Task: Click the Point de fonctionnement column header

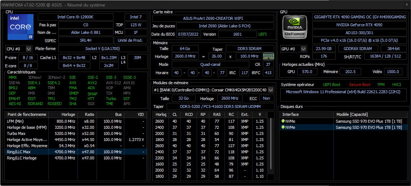Action: coord(27,114)
